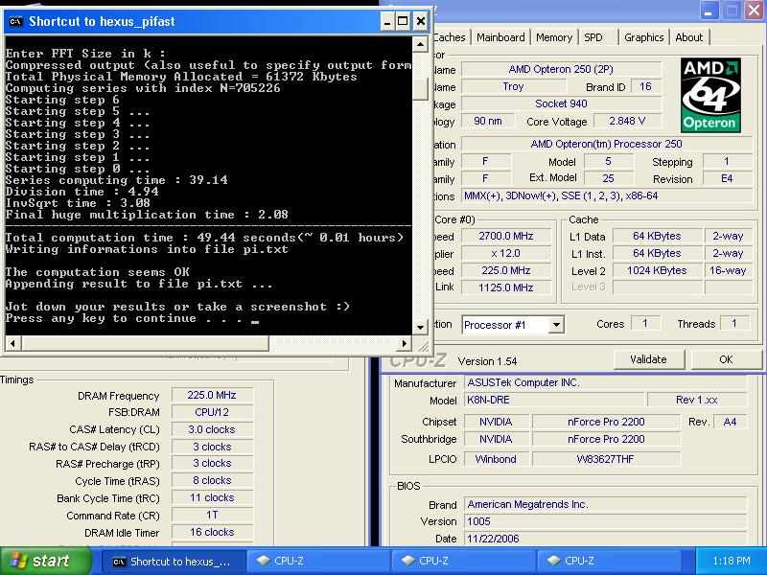This screenshot has height=575, width=767.
Task: Click the Revision 'E4' value
Action: pyautogui.click(x=727, y=179)
